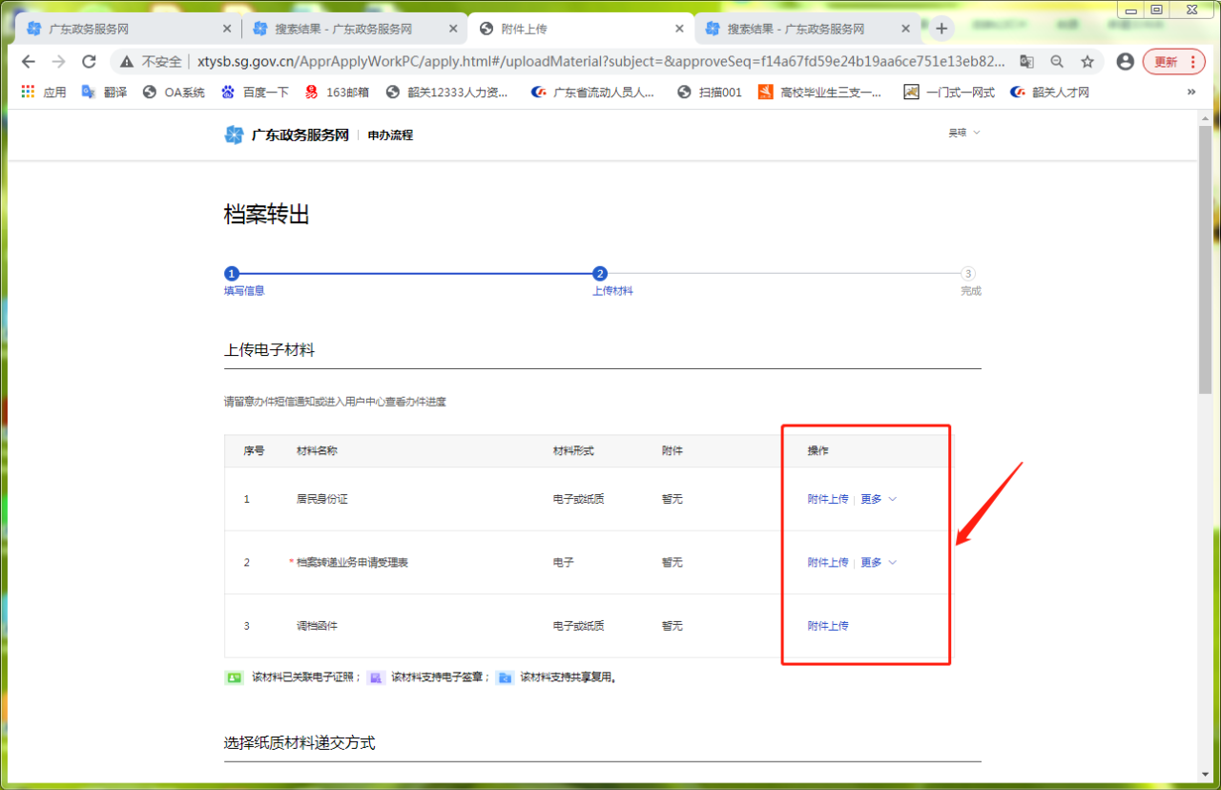Click the translate page icon
Image resolution: width=1221 pixels, height=790 pixels.
[x=1026, y=62]
